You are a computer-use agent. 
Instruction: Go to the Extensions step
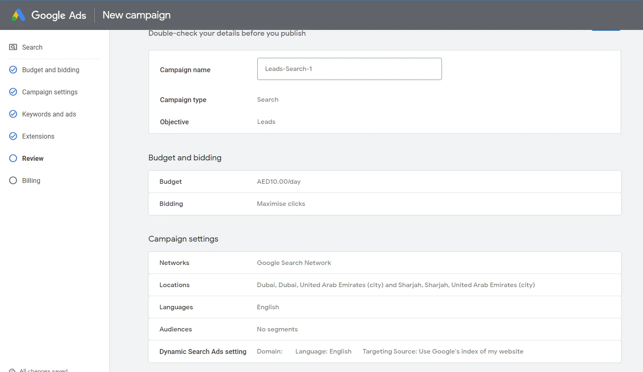38,136
